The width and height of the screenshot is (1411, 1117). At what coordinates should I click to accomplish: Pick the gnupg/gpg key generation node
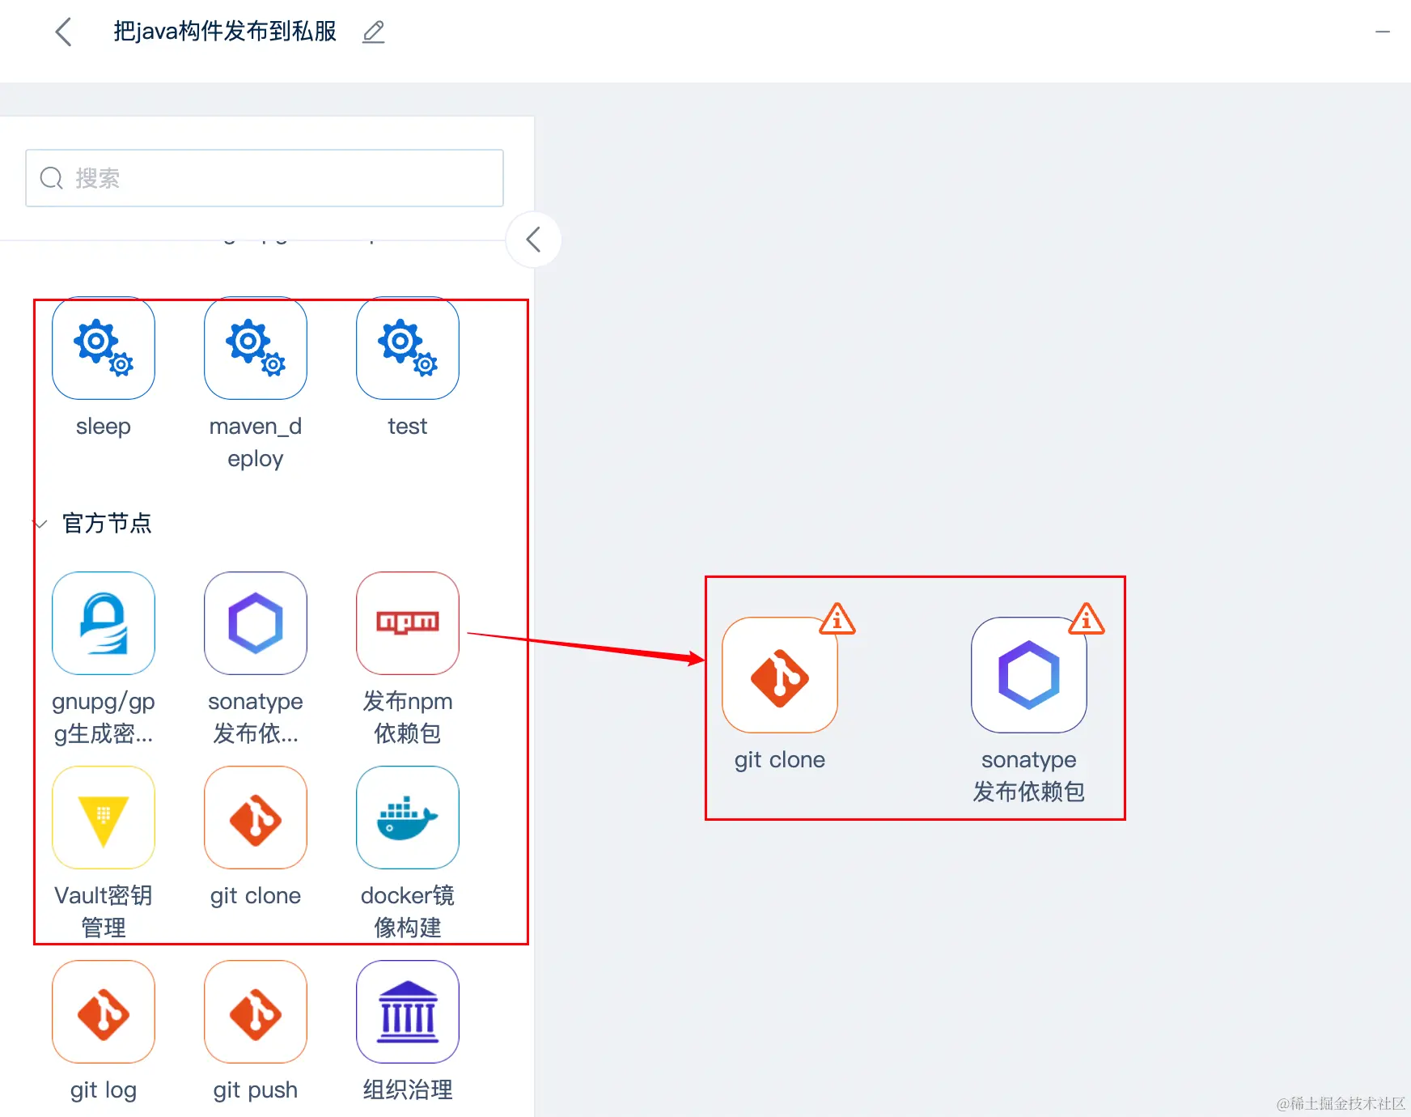[x=104, y=623]
